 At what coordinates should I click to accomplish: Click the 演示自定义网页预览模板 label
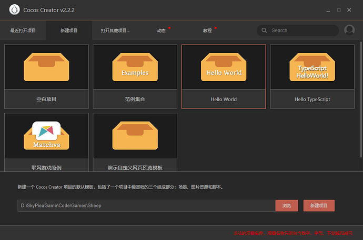[135, 167]
